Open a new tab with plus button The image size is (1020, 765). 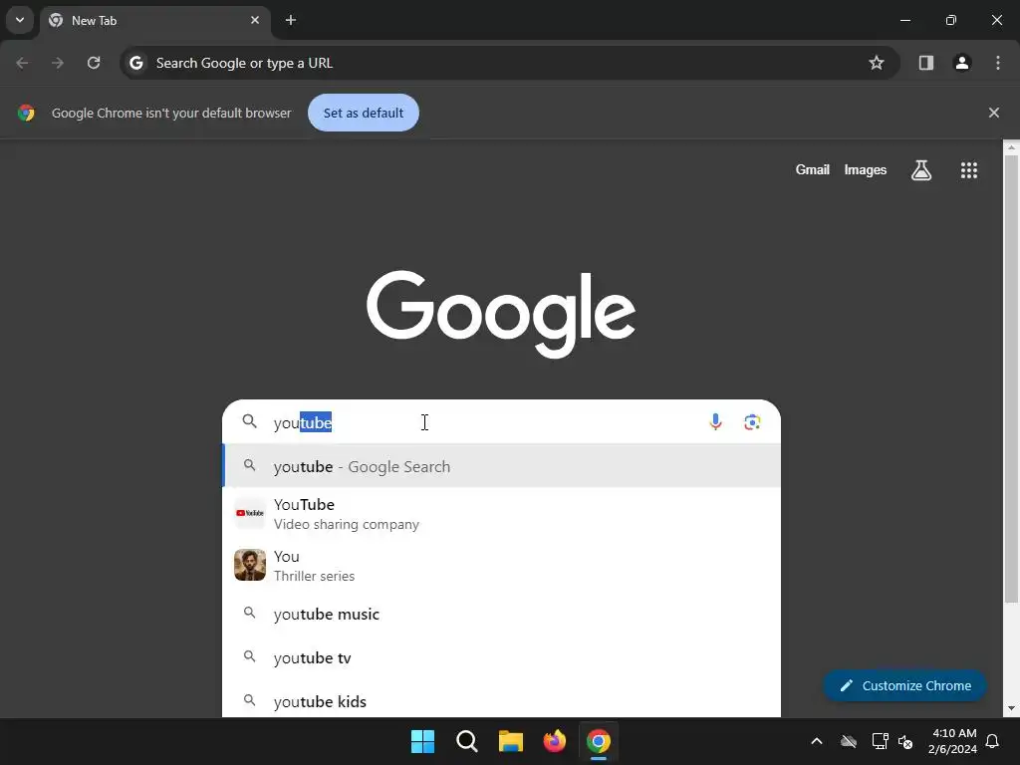[x=291, y=20]
